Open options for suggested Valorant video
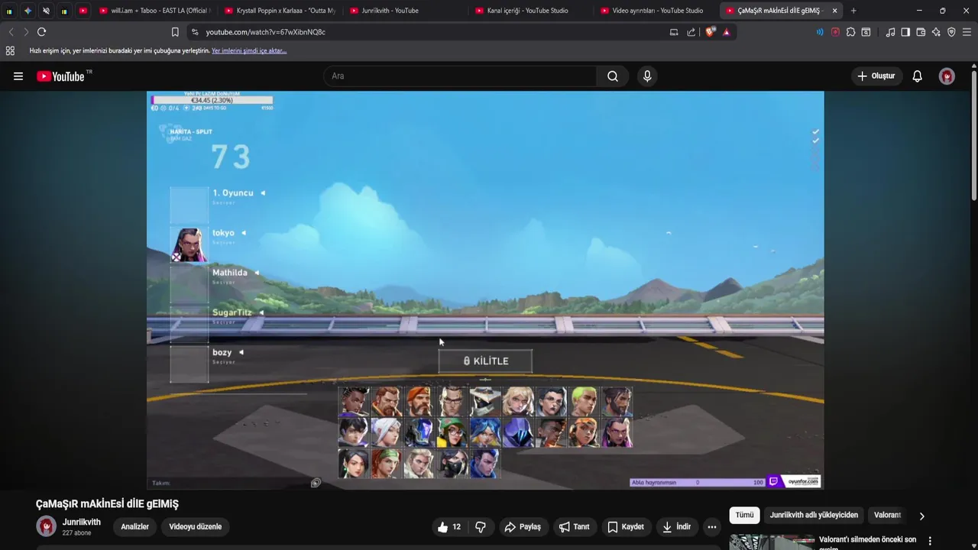Viewport: 978px width, 550px height. (x=930, y=541)
